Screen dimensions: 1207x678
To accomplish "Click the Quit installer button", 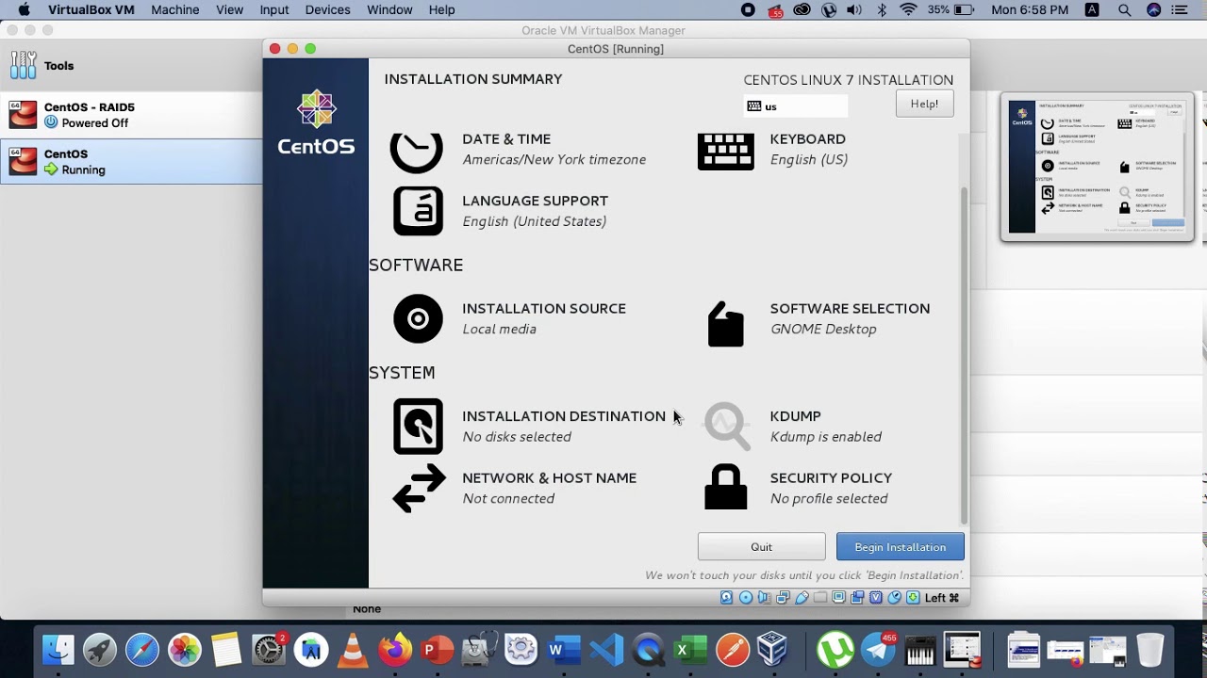I will pyautogui.click(x=761, y=547).
